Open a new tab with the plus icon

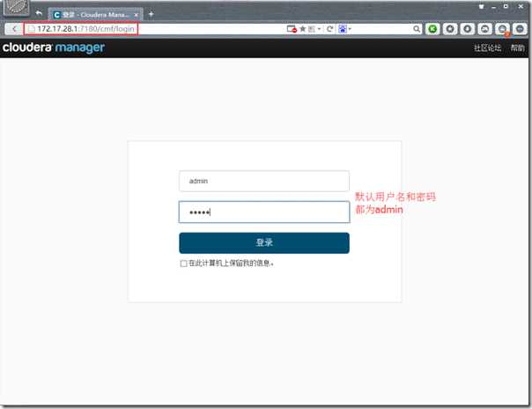click(x=151, y=14)
